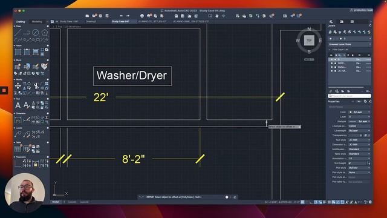Select the Trim scissors tool
Viewport: 387px width, 218px height.
pyautogui.click(x=36, y=86)
